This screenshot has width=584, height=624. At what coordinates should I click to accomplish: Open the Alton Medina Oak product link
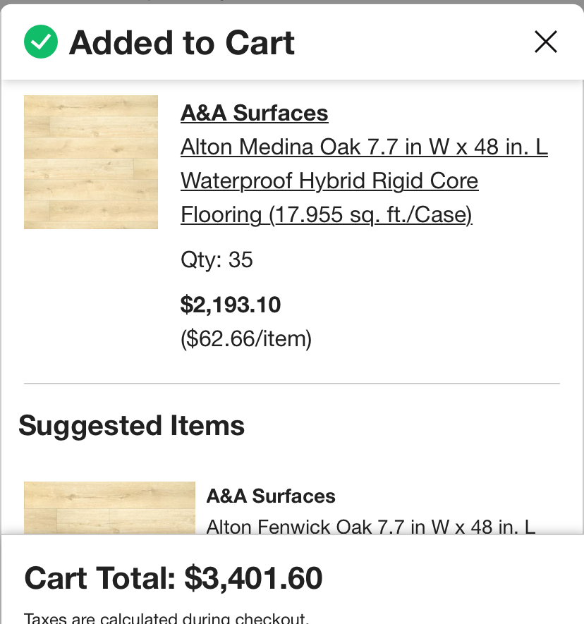364,147
